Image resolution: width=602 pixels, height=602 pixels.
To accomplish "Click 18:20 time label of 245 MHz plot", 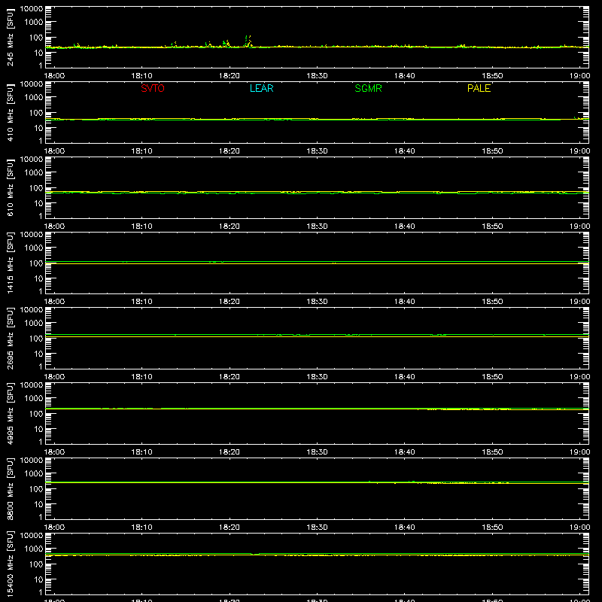I will pyautogui.click(x=230, y=76).
